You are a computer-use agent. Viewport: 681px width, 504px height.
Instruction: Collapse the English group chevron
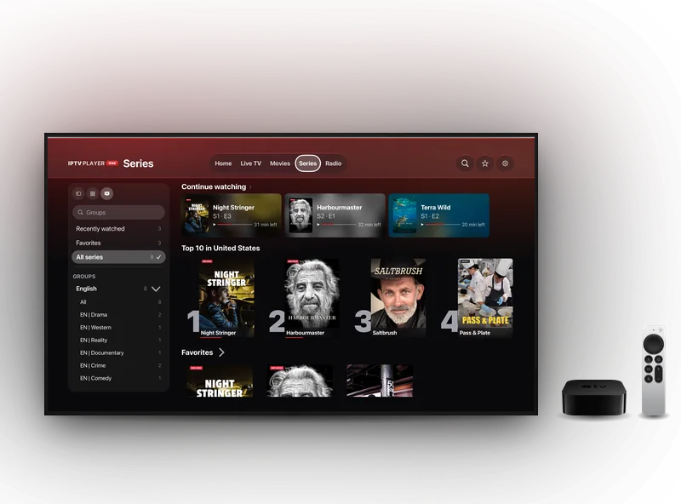tap(156, 289)
